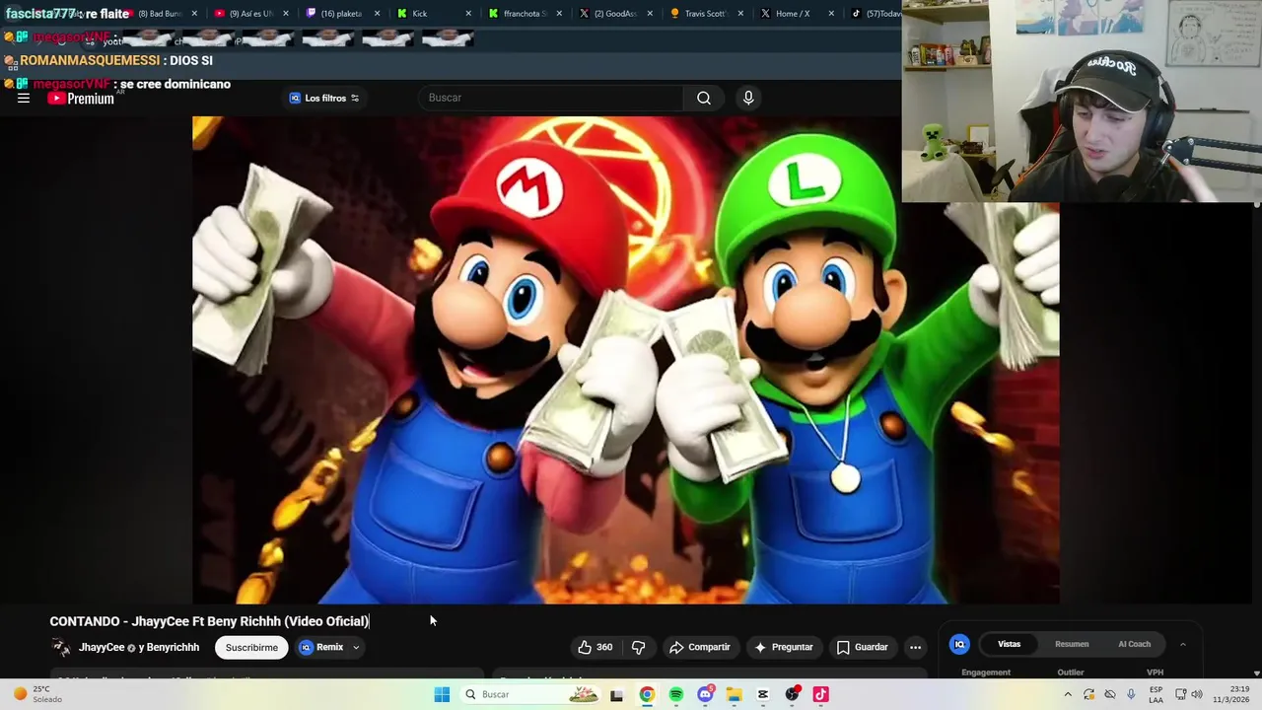Image resolution: width=1262 pixels, height=710 pixels.
Task: Open Spotify from the taskbar
Action: pos(675,694)
